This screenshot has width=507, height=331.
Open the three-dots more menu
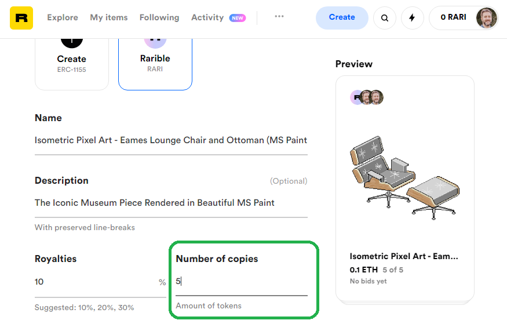[279, 16]
